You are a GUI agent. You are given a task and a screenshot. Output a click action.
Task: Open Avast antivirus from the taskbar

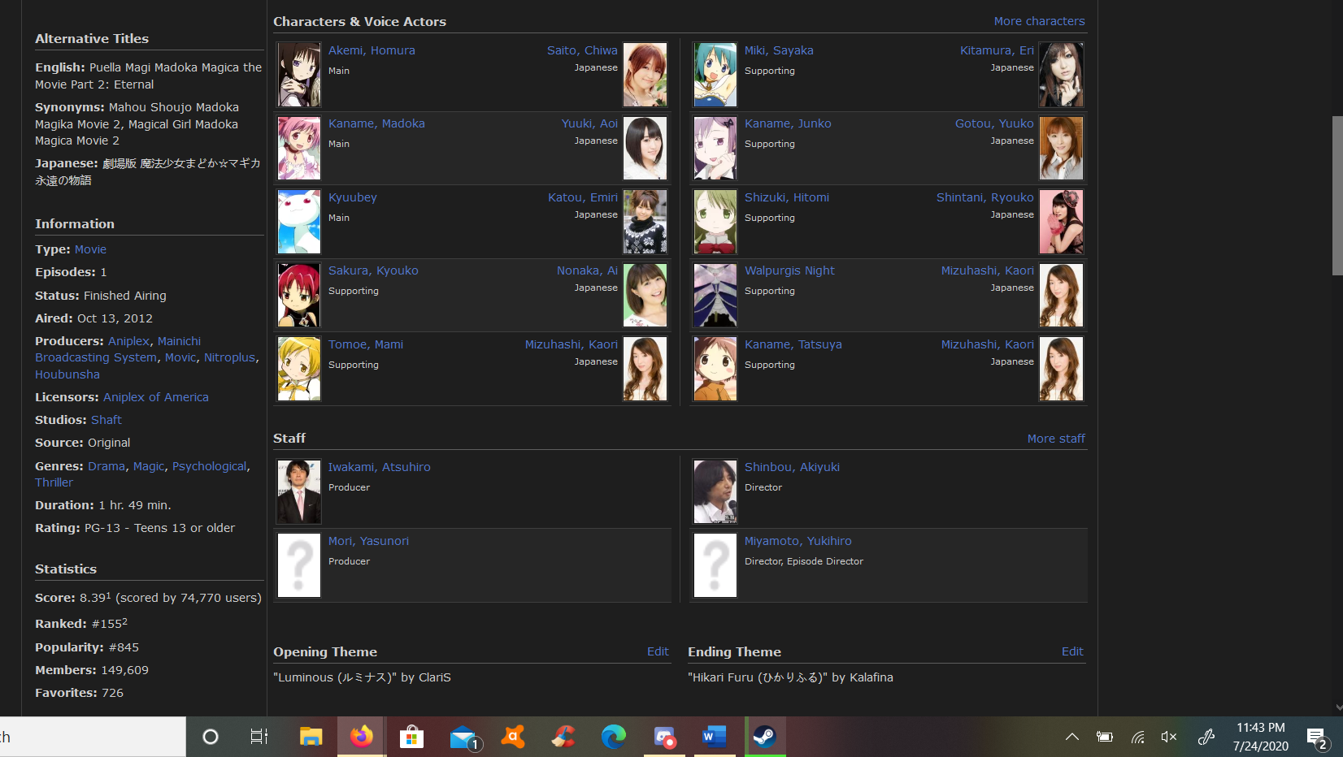[513, 737]
